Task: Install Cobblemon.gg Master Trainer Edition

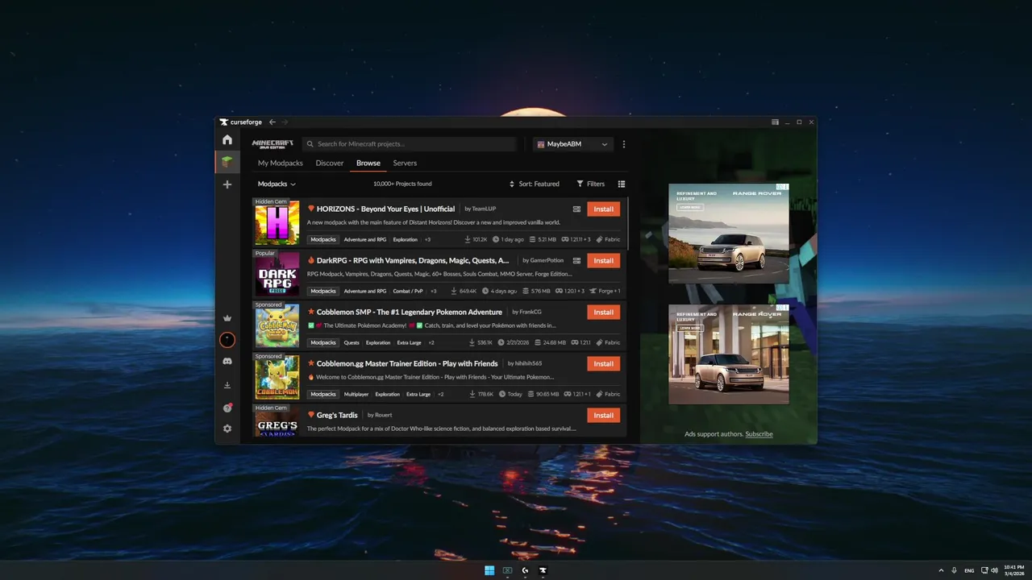Action: pos(604,363)
